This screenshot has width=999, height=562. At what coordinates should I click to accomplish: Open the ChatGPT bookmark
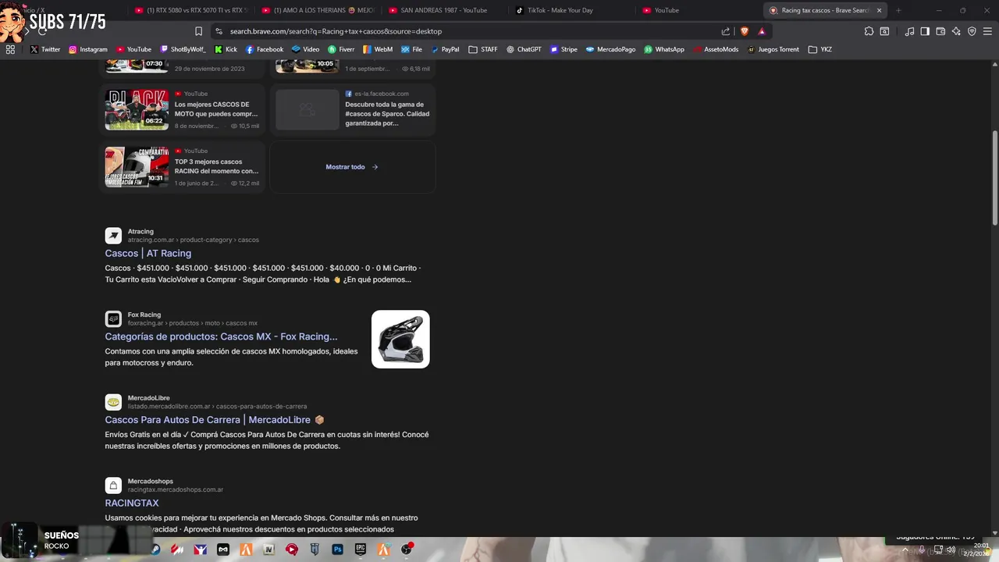click(x=524, y=49)
